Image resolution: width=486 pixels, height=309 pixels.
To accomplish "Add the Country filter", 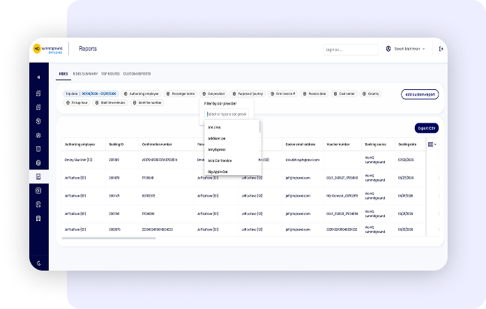I will click(x=370, y=93).
